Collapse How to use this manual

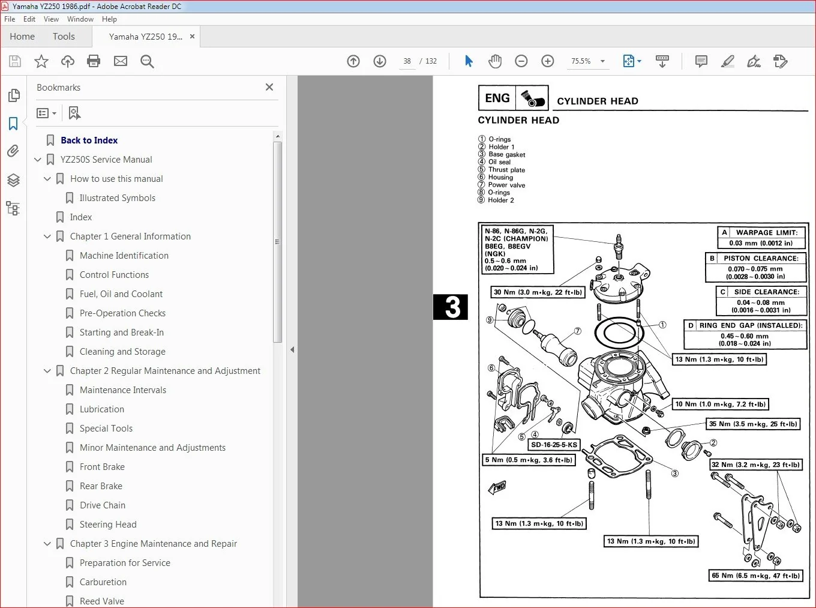pos(47,179)
